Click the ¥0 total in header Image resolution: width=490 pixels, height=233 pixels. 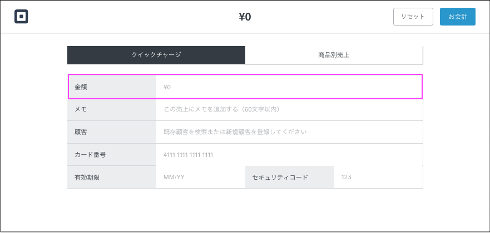tap(245, 17)
